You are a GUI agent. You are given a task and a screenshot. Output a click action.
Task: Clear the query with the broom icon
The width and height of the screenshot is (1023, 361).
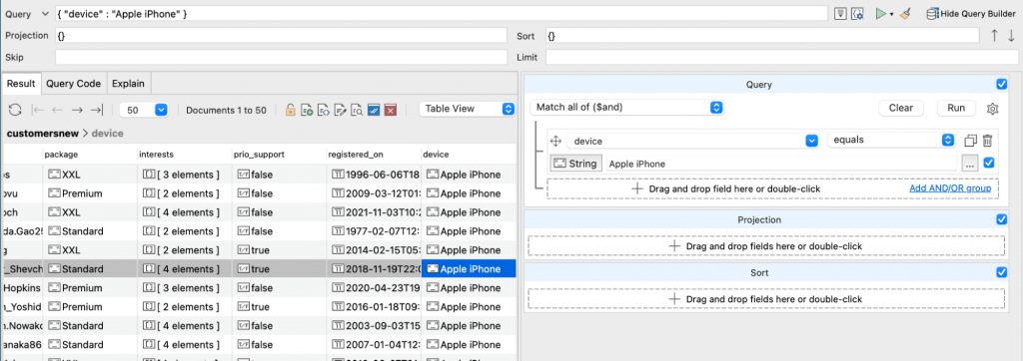[x=905, y=14]
